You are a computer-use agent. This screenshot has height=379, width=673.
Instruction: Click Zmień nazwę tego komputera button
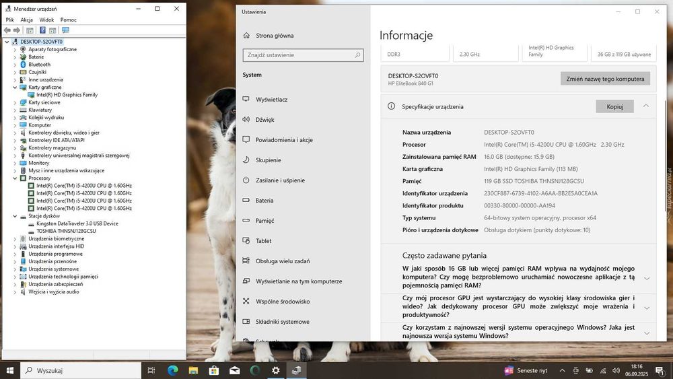tap(605, 79)
